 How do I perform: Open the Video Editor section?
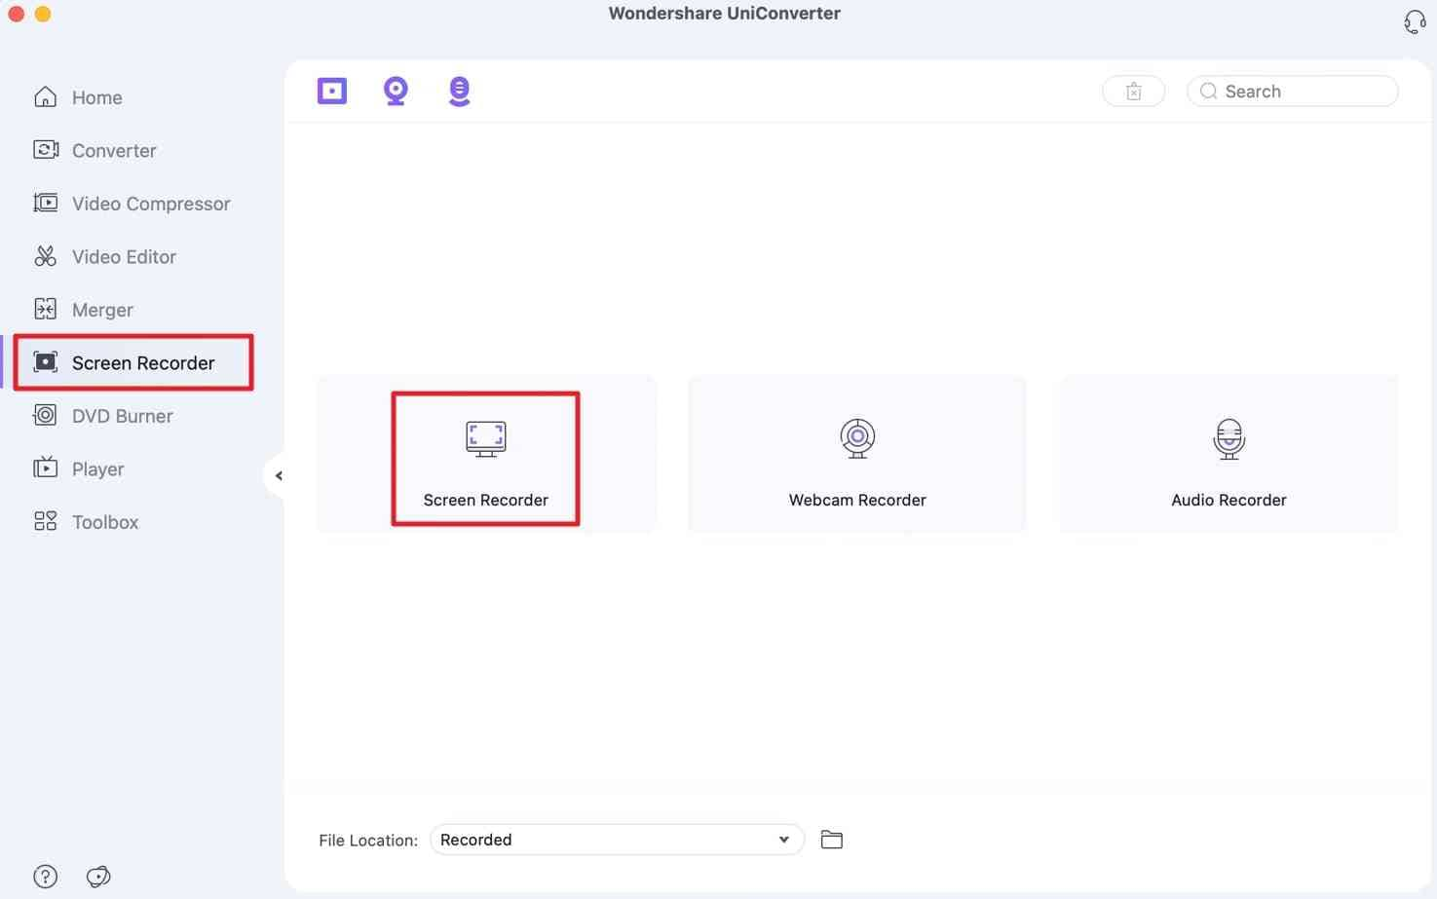click(x=104, y=256)
